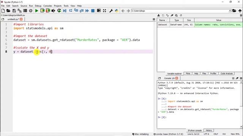This screenshot has width=243, height=136.
Task: Refresh the variable list
Action: (x=181, y=15)
